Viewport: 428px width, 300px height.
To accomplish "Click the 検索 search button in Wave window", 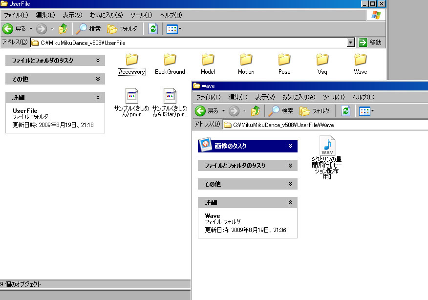I will tap(280, 111).
